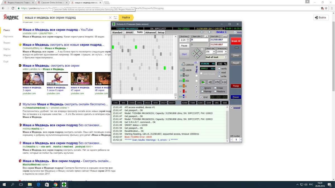
Task: Open File Explorer from the taskbar
Action: 30,184
